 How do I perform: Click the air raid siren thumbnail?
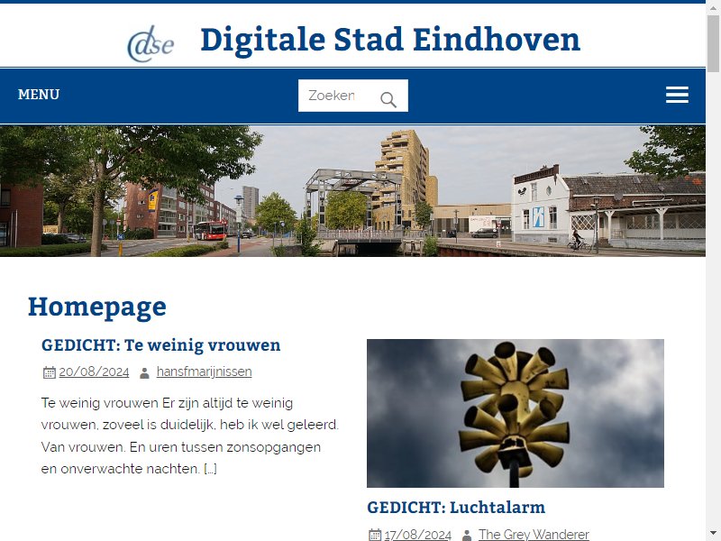(x=515, y=413)
